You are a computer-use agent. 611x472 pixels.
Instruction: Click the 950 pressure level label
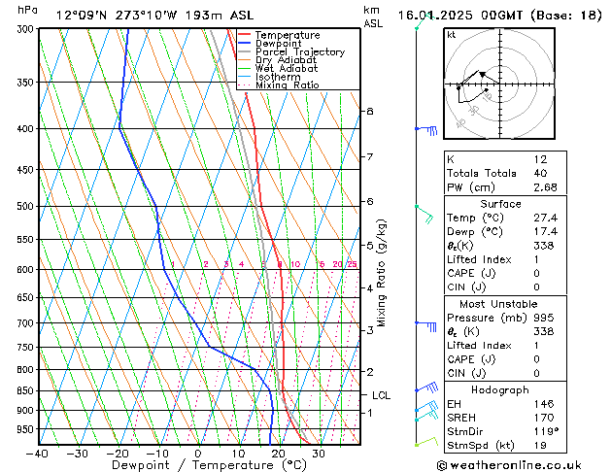(27, 429)
